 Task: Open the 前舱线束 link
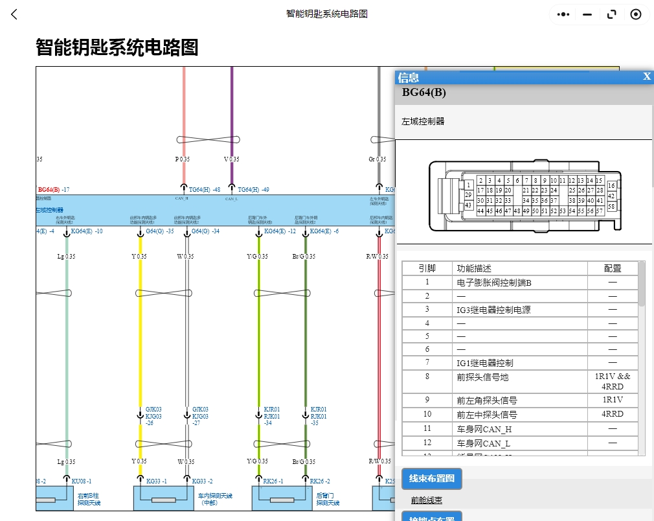(426, 500)
